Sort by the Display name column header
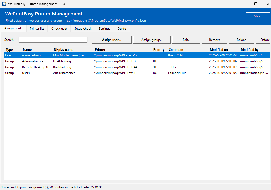Image resolution: width=271 pixels, height=190 pixels. pyautogui.click(x=73, y=49)
